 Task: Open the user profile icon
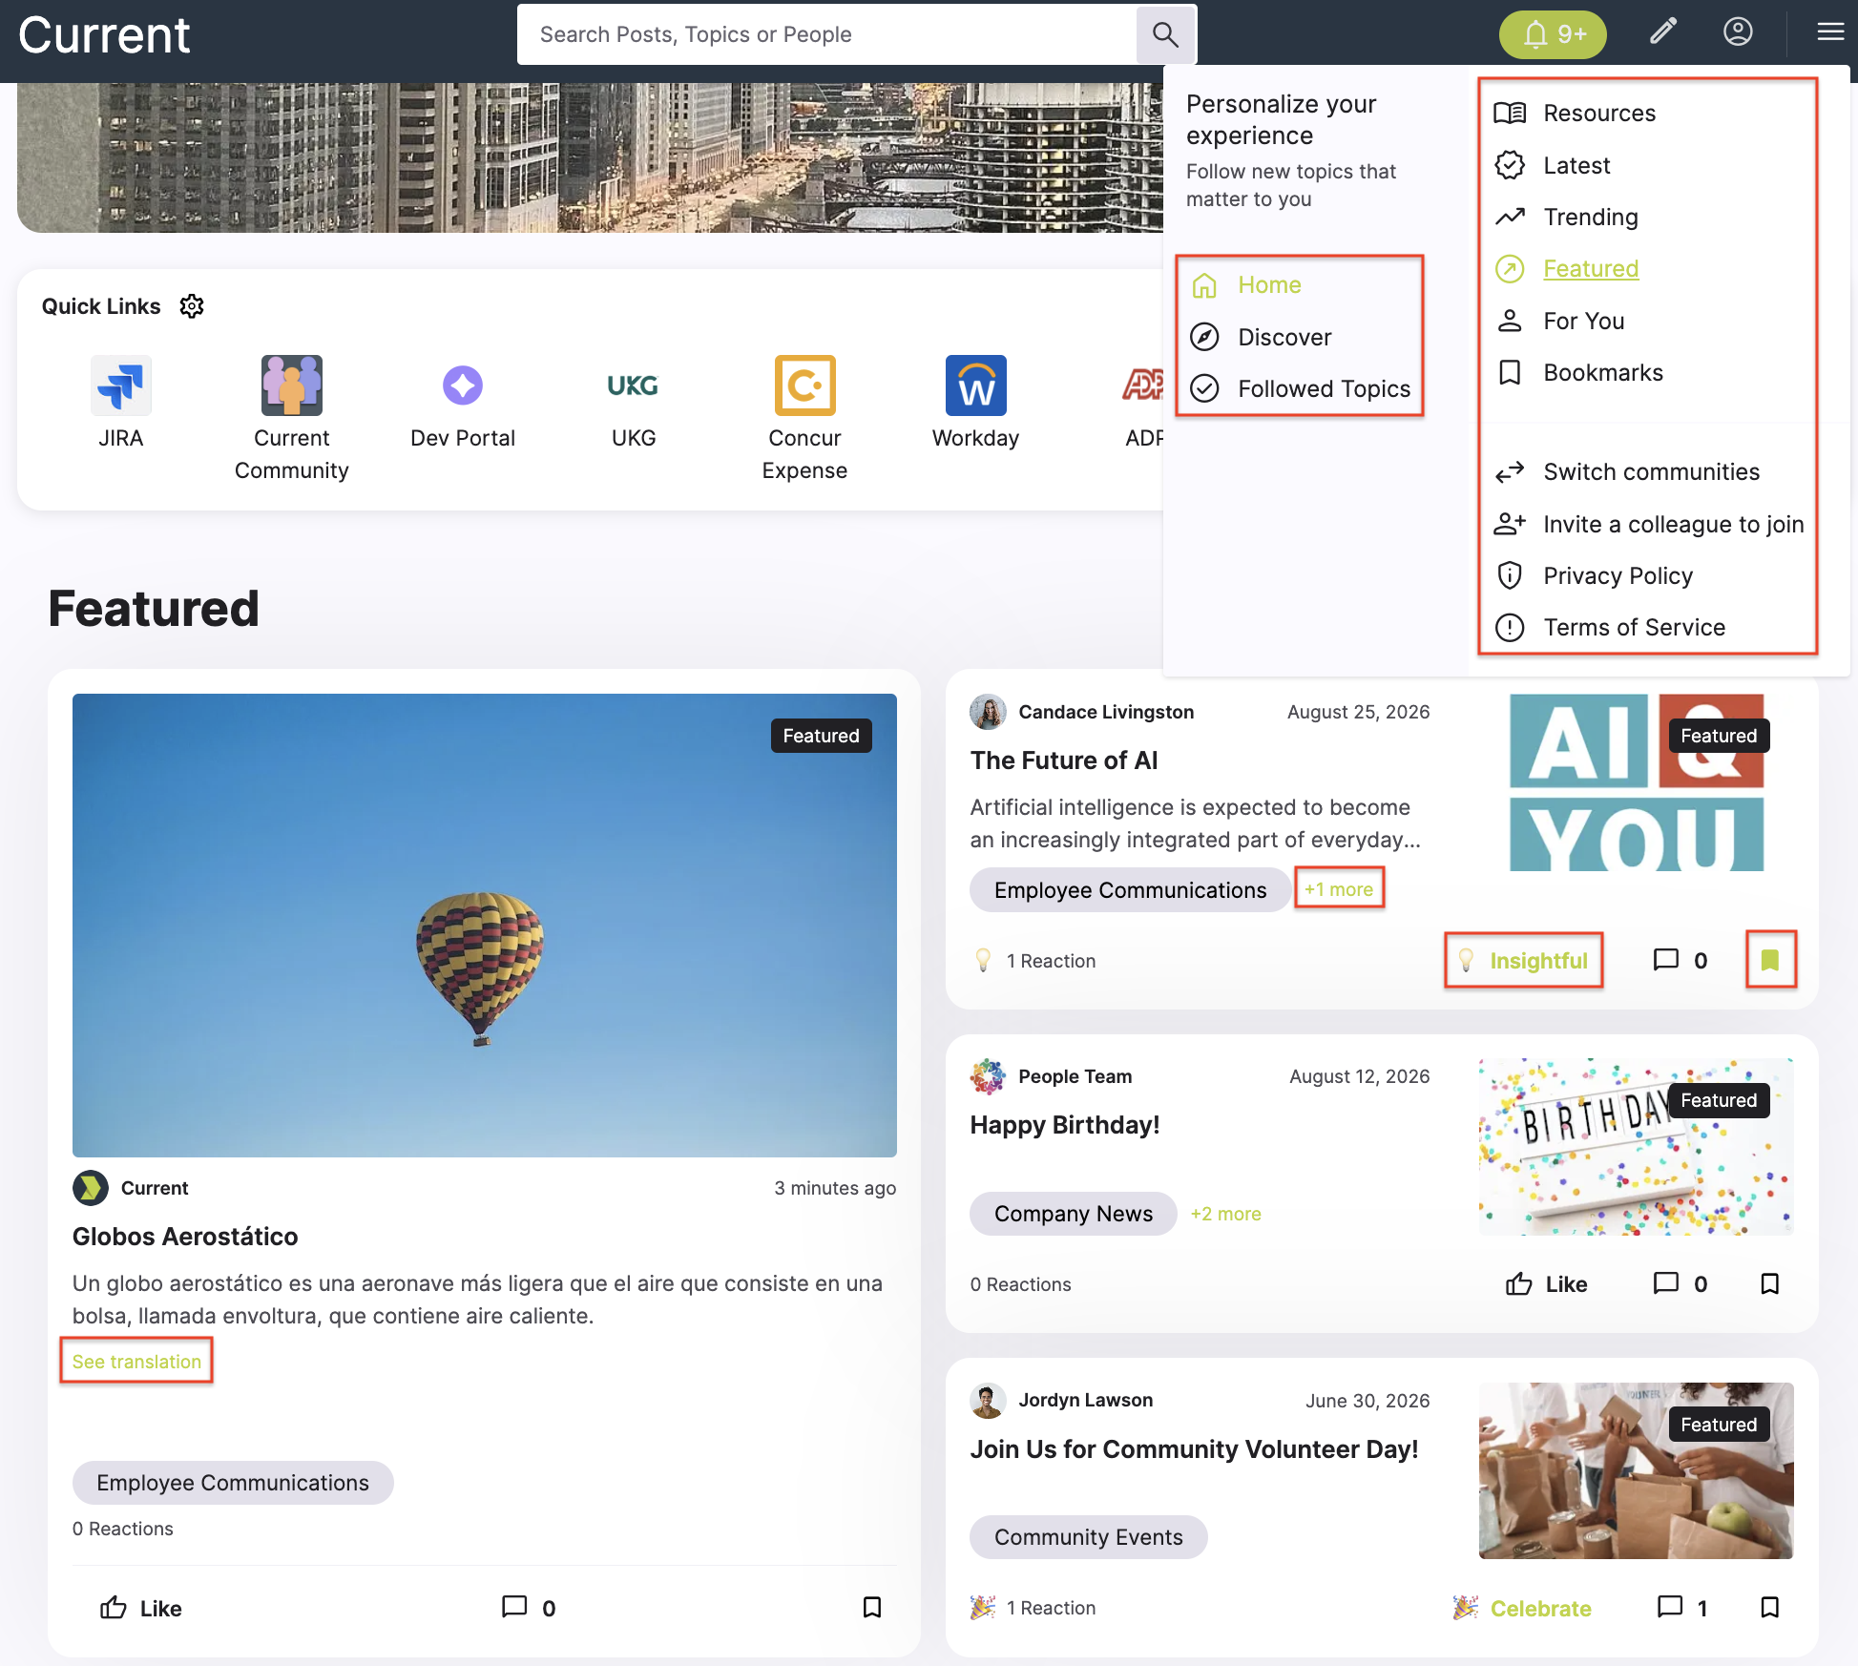(1738, 32)
